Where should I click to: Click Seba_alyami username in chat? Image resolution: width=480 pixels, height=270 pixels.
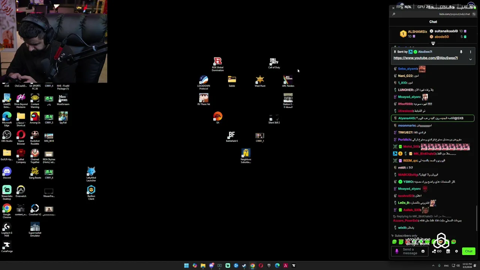point(407,69)
